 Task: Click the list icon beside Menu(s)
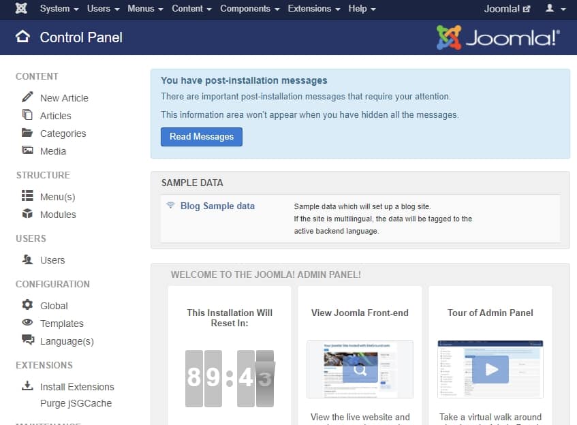(27, 195)
